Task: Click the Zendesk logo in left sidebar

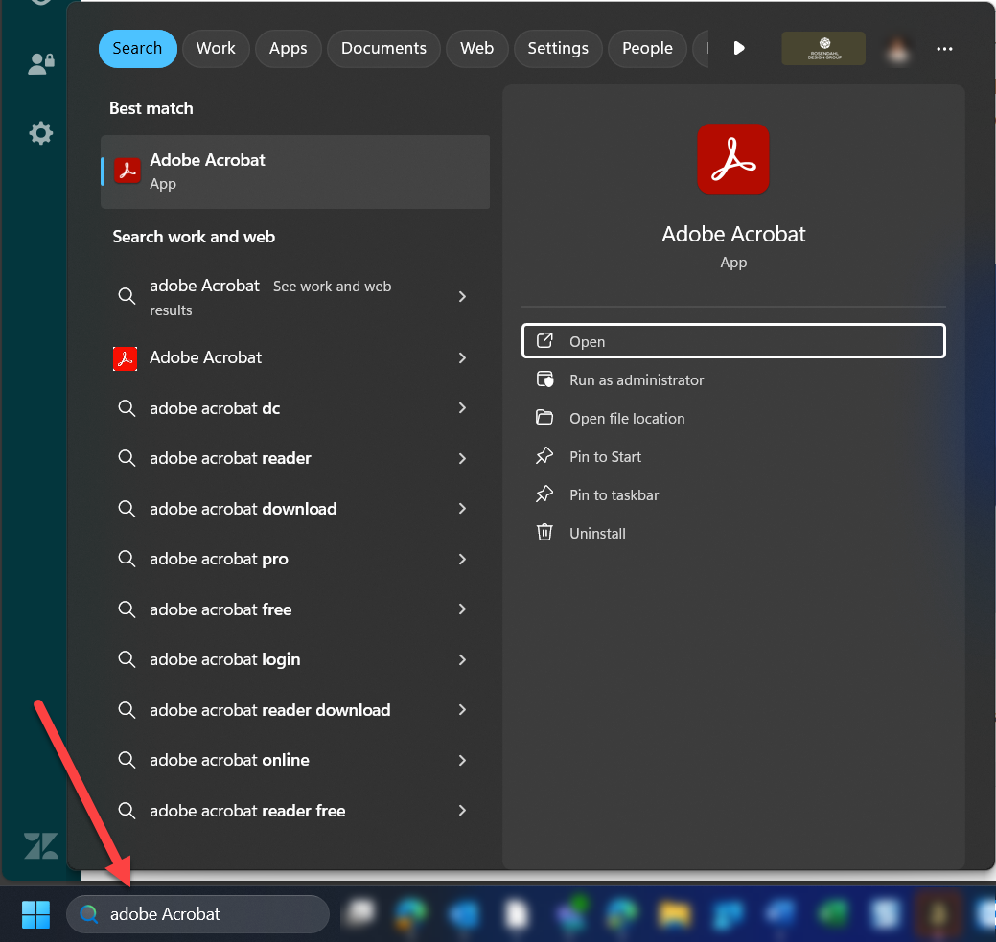Action: click(x=40, y=845)
